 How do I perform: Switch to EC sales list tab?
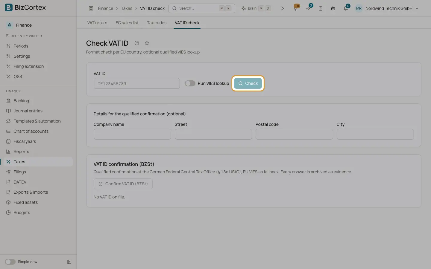[127, 23]
